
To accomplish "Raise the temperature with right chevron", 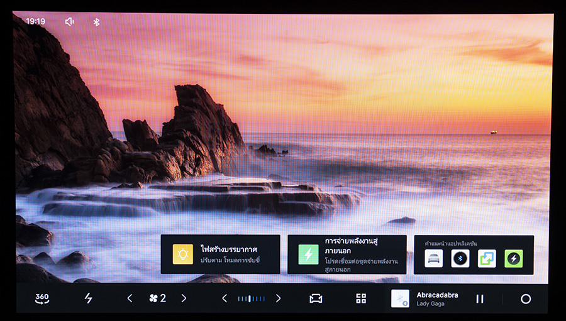I will click(x=278, y=298).
